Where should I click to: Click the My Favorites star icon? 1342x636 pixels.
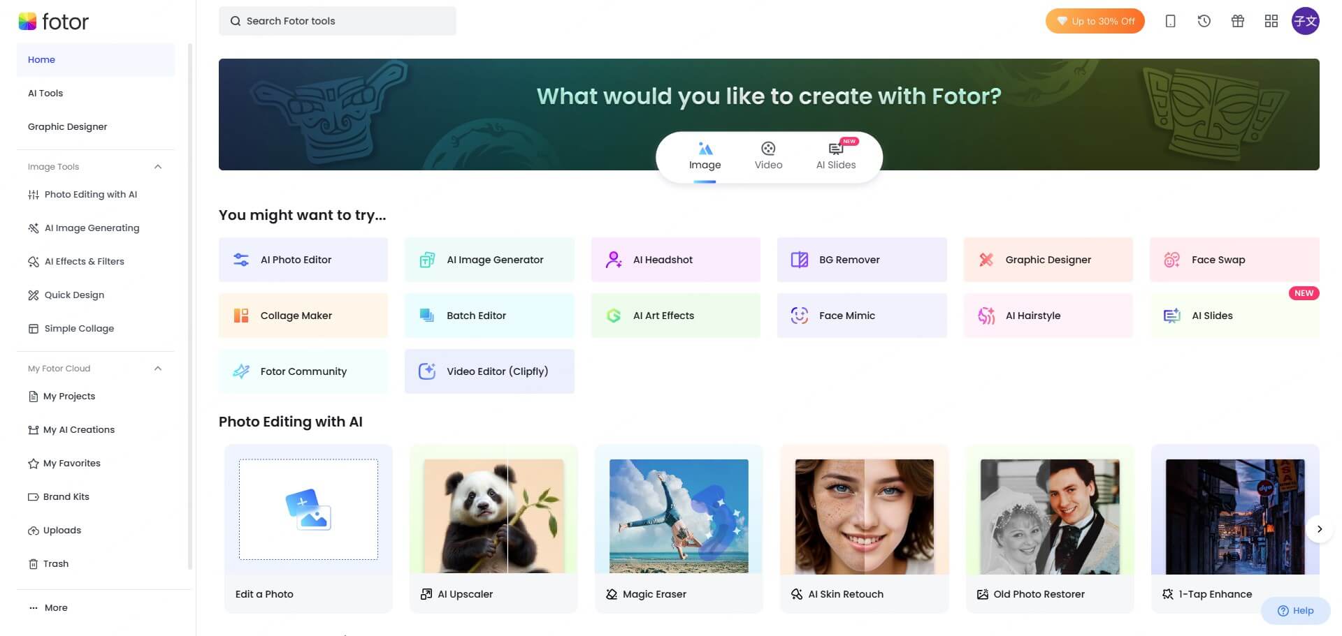pyautogui.click(x=33, y=464)
